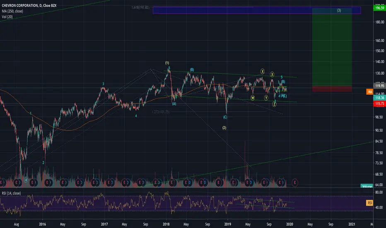The image size is (386, 228).
Task: Click the gray 119.95 price label
Action: point(380,86)
